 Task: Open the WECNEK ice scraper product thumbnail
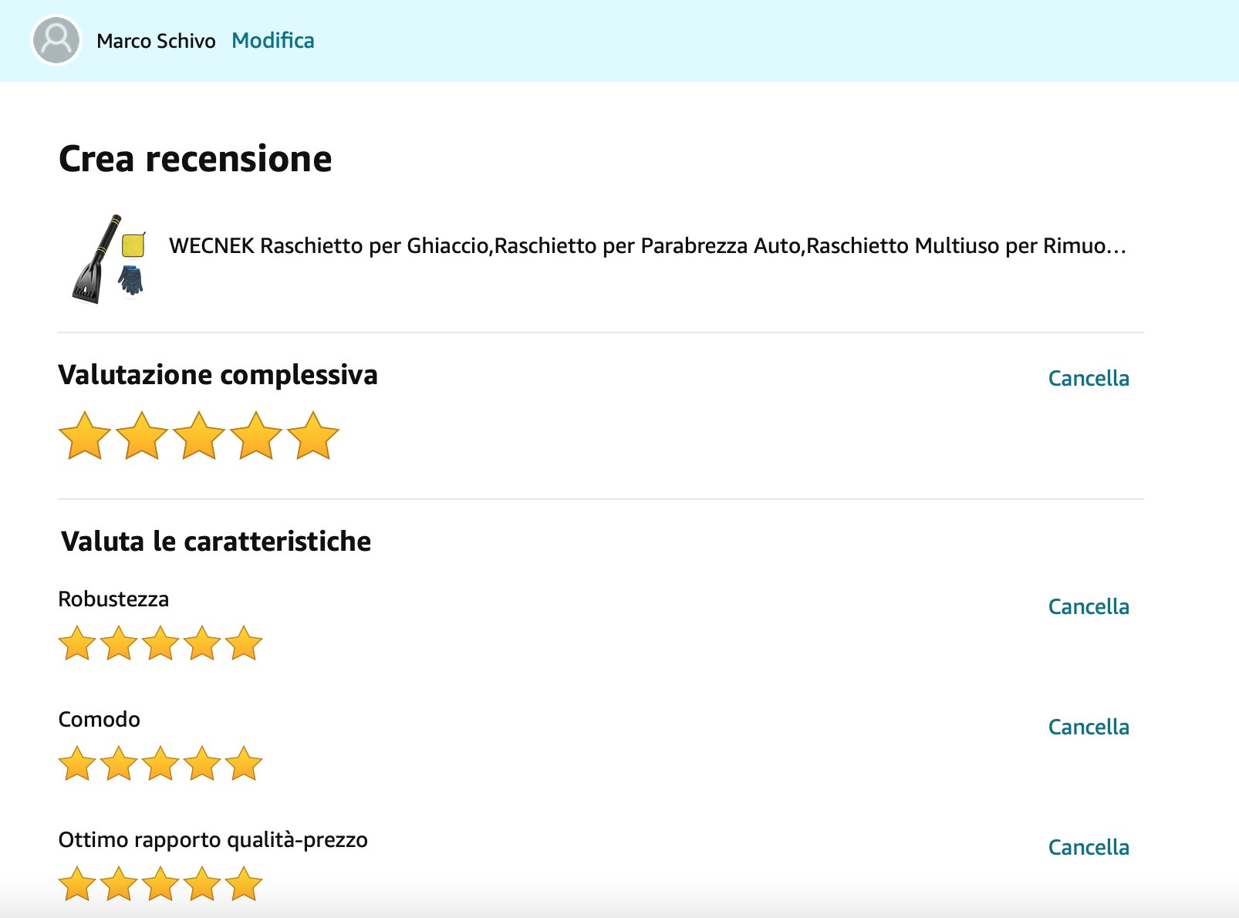click(x=109, y=258)
